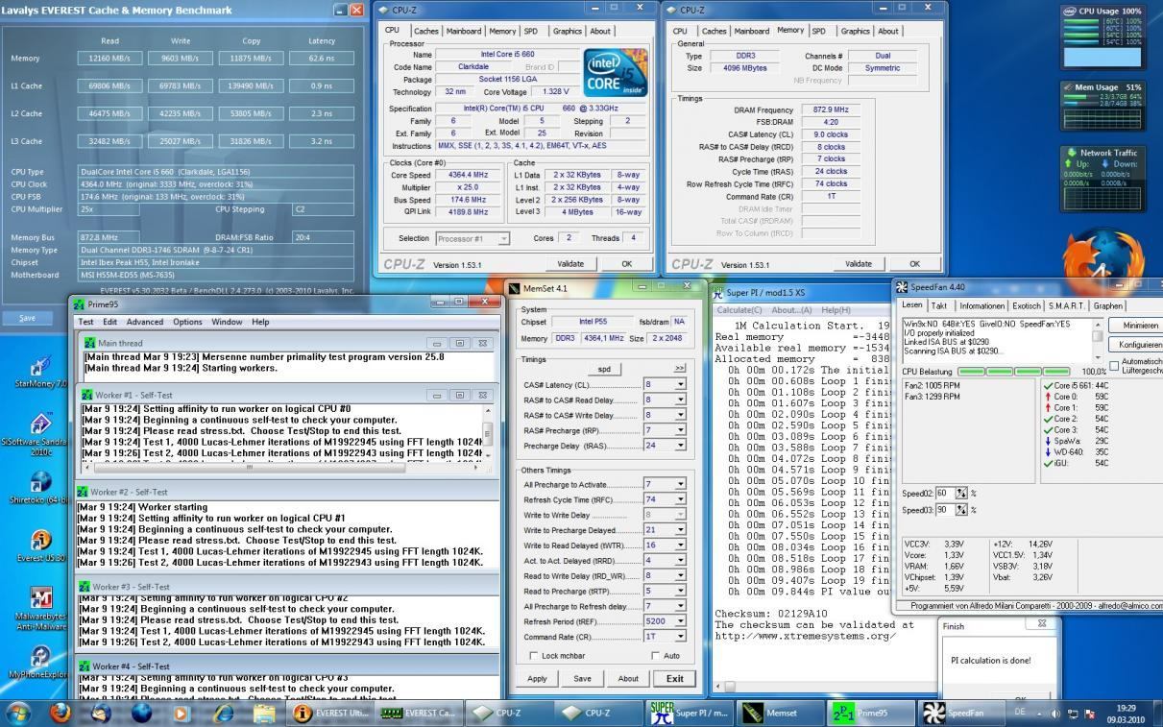Open the SPD tab in CPU-Z memory window
Image resolution: width=1163 pixels, height=727 pixels.
(x=818, y=31)
